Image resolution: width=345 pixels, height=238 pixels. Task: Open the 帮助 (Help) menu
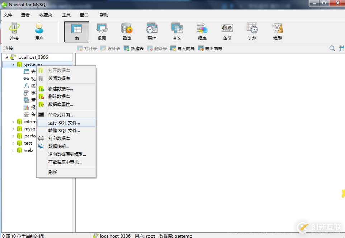point(104,15)
